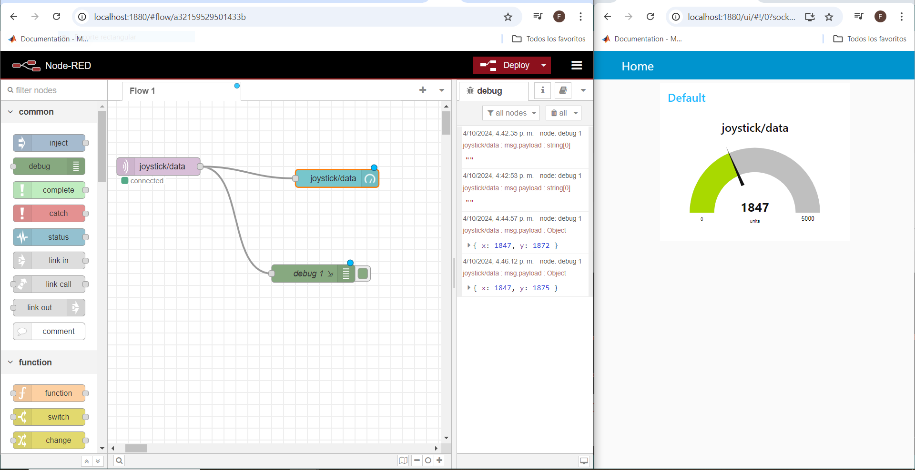Clear all debug messages with trash button
This screenshot has height=470, width=915.
tap(558, 113)
